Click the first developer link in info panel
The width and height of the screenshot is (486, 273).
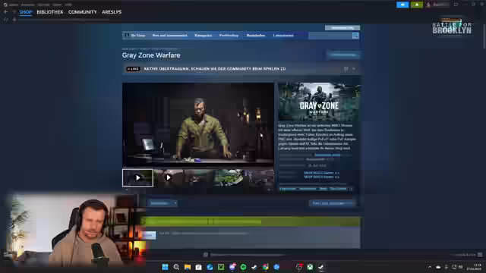click(321, 173)
